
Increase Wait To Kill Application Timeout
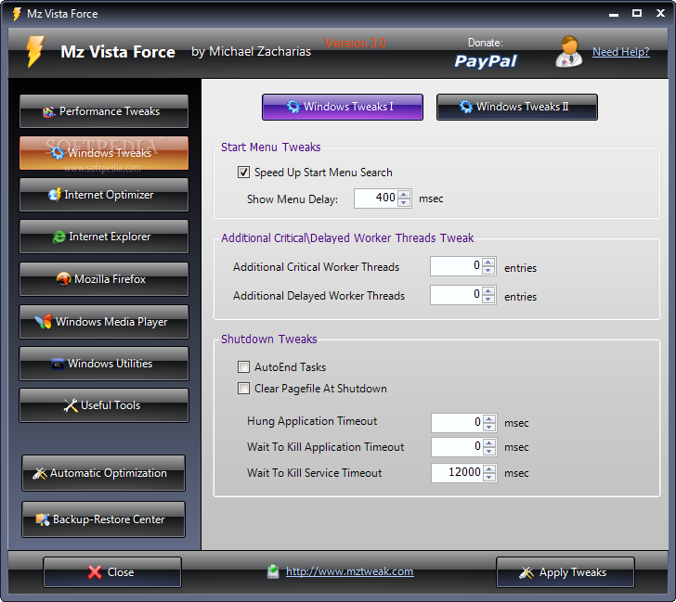[x=488, y=443]
